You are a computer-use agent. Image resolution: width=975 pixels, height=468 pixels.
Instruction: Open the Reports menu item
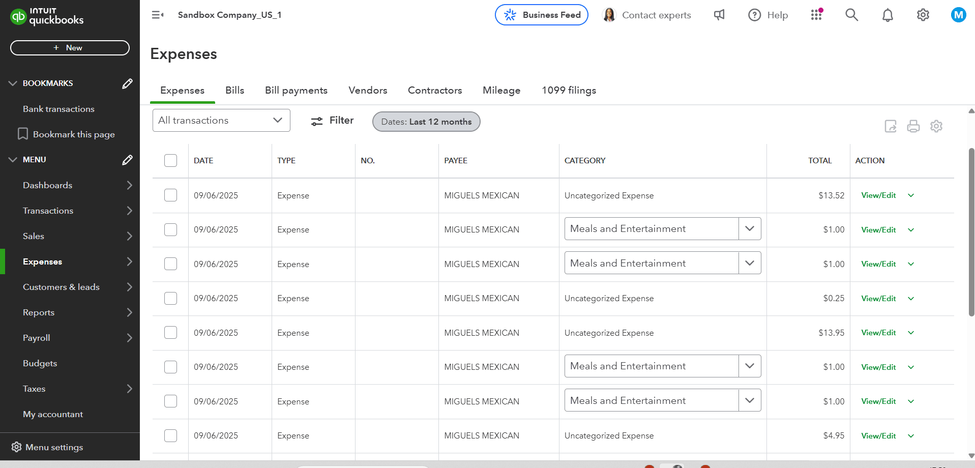tap(39, 312)
